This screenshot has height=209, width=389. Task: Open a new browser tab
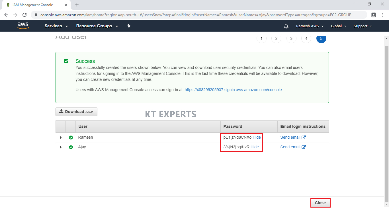pos(77,5)
